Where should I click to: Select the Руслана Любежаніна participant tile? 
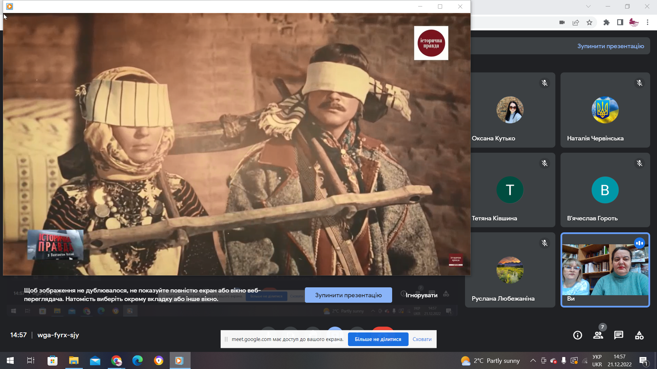[x=510, y=270]
